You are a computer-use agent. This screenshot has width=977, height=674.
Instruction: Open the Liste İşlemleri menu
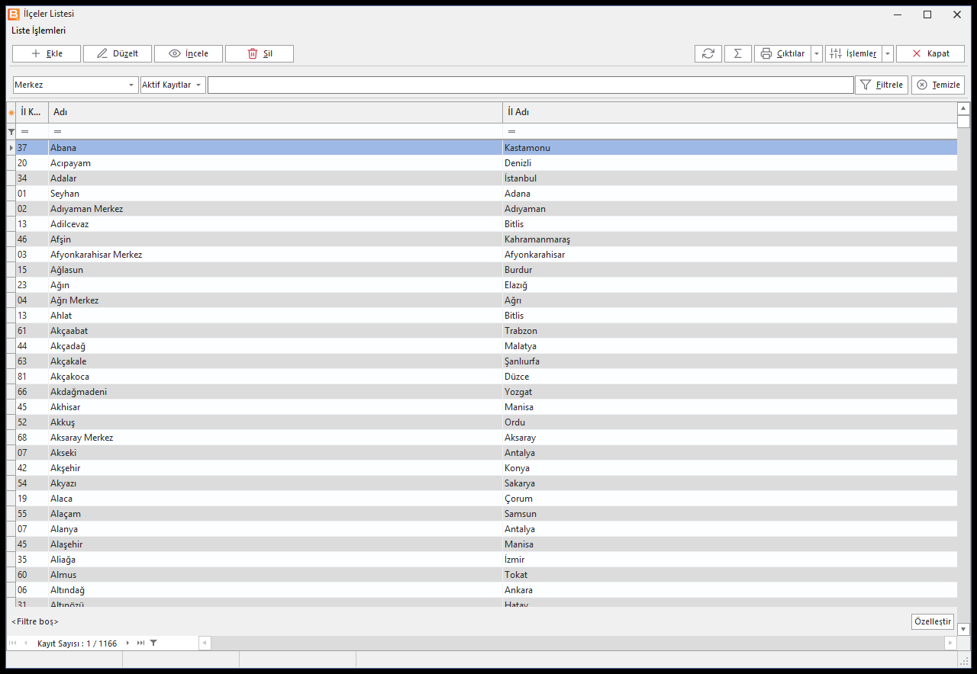(38, 30)
